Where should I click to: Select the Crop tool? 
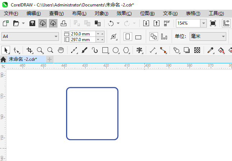coord(29,50)
